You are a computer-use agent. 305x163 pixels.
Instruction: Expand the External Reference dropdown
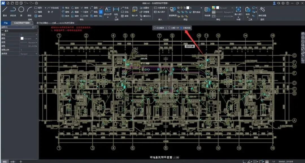pyautogui.click(x=167, y=8)
